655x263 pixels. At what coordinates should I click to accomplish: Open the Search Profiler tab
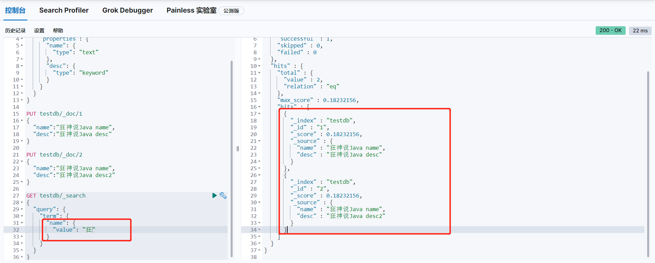(64, 10)
